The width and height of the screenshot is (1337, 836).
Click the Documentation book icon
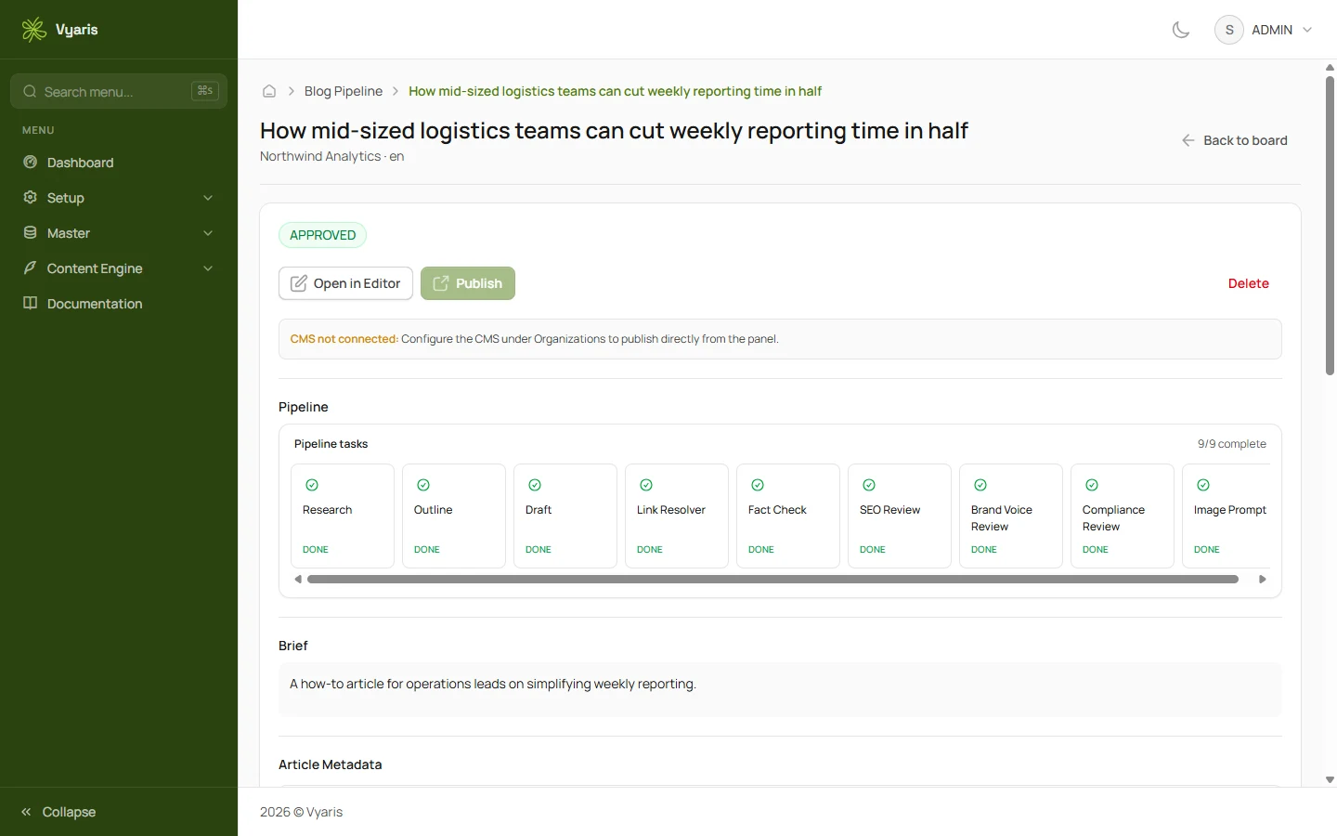[x=30, y=304]
